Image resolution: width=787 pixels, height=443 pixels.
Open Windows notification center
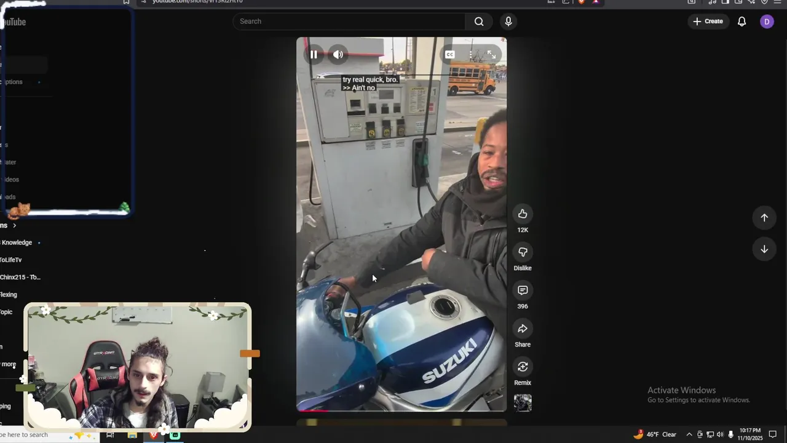coord(773,434)
